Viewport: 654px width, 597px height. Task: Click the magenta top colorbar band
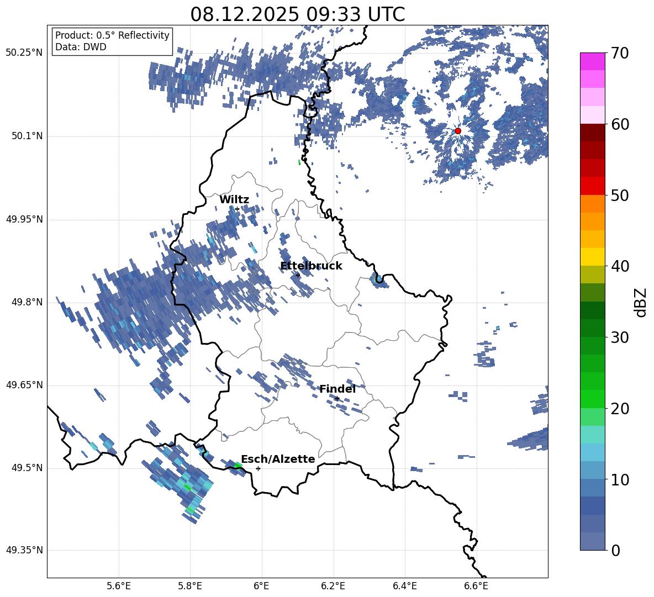click(x=592, y=61)
